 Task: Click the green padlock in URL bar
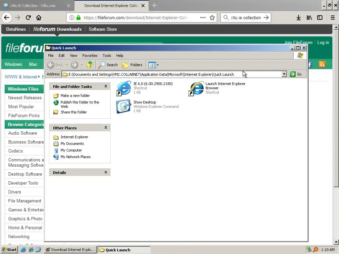[x=78, y=18]
